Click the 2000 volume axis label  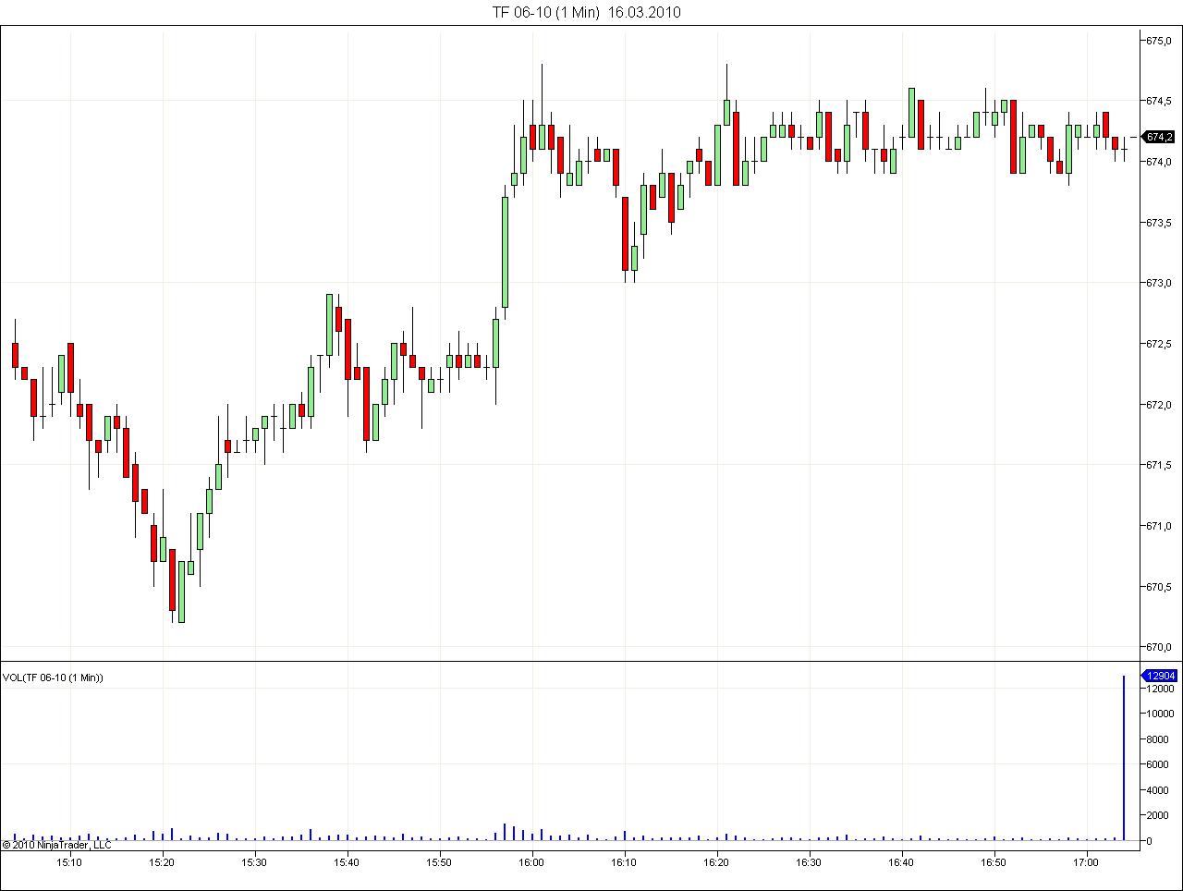(1158, 815)
